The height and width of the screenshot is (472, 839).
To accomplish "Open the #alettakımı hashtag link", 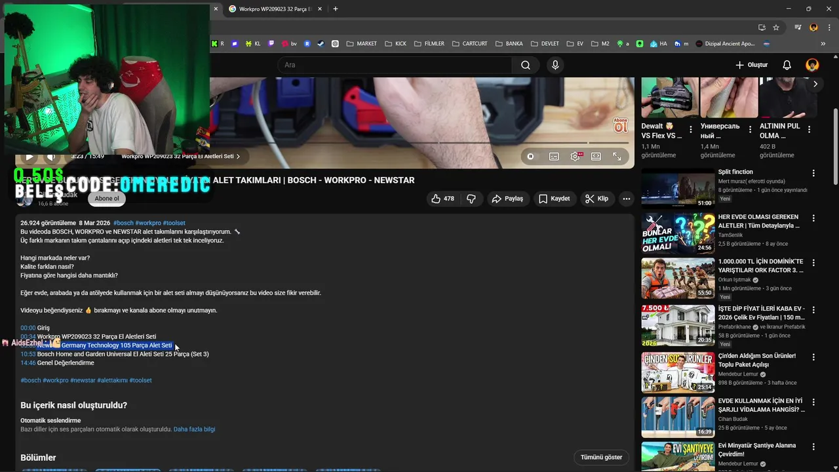I will click(112, 380).
